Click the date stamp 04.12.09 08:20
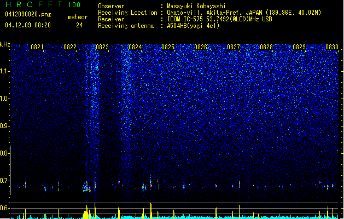344x219 pixels. pos(28,25)
